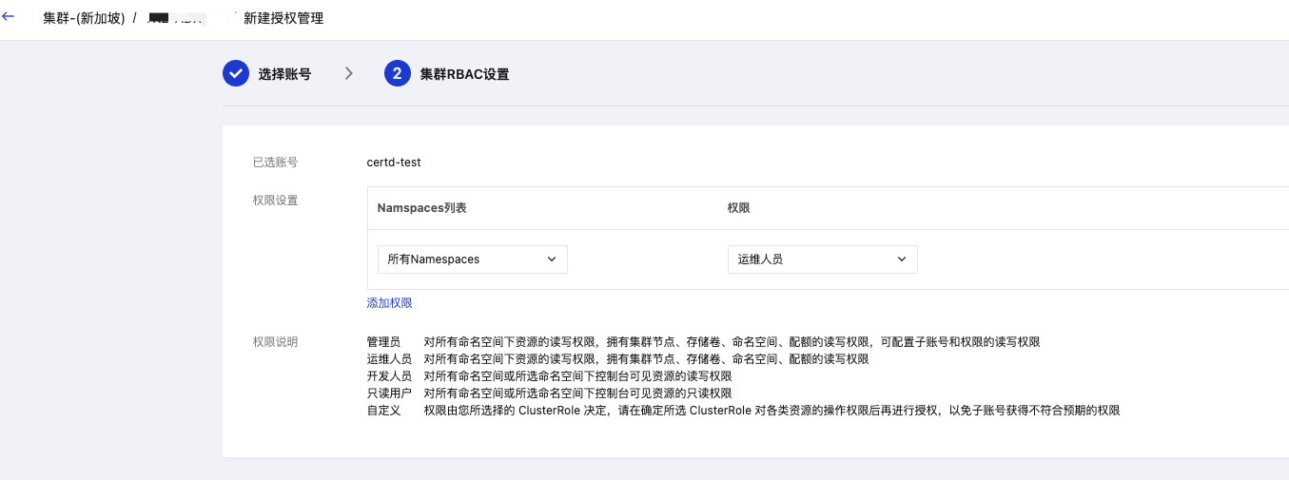The height and width of the screenshot is (480, 1289).
Task: Click the 自定义 ClusterRole description text
Action: [x=771, y=411]
